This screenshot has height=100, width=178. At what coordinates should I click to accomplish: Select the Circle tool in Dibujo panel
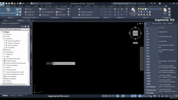pos(105,12)
